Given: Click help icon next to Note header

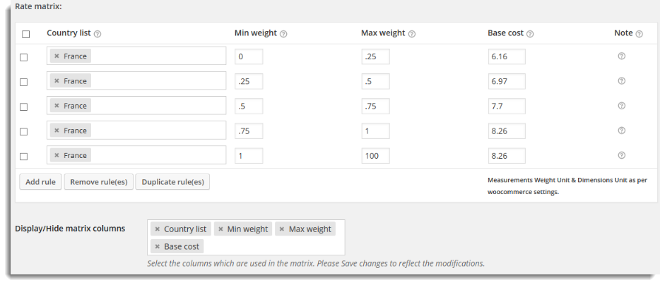Looking at the screenshot, I should [x=639, y=34].
